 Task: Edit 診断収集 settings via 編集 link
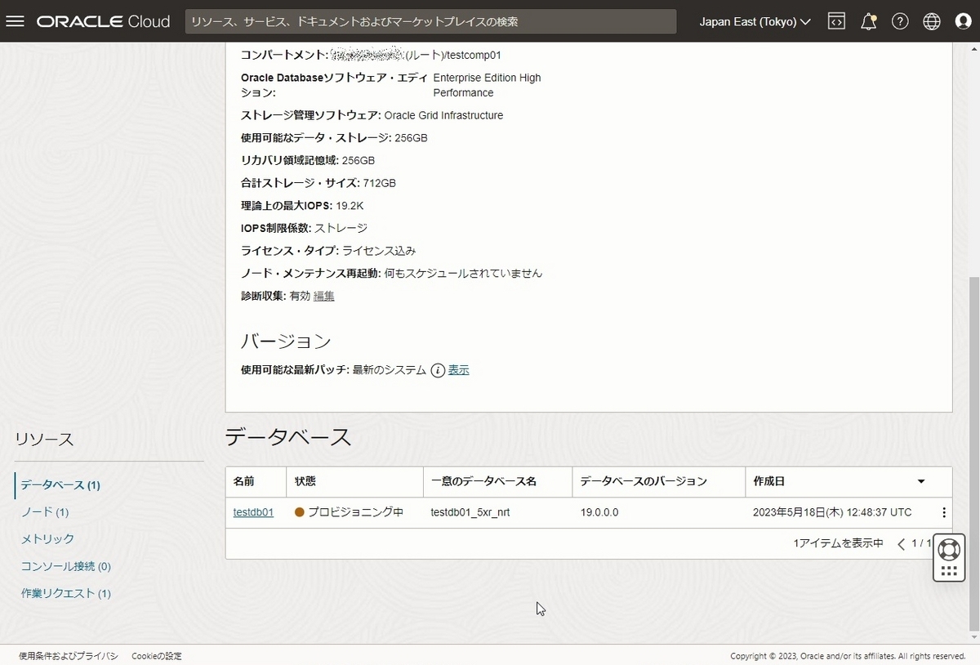[323, 296]
